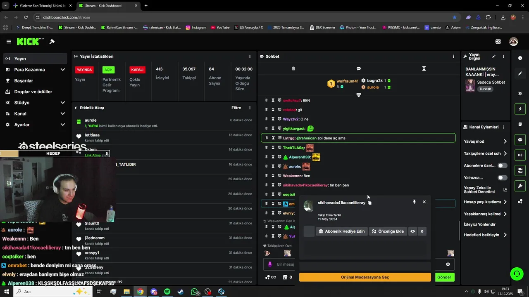This screenshot has height=297, width=529.
Task: Click the pencil icon in right sidebar
Action: 520,73
